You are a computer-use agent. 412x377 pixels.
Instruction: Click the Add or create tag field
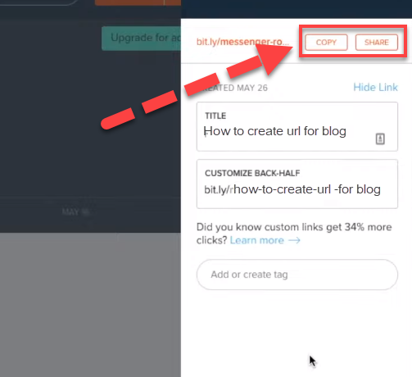coord(297,275)
